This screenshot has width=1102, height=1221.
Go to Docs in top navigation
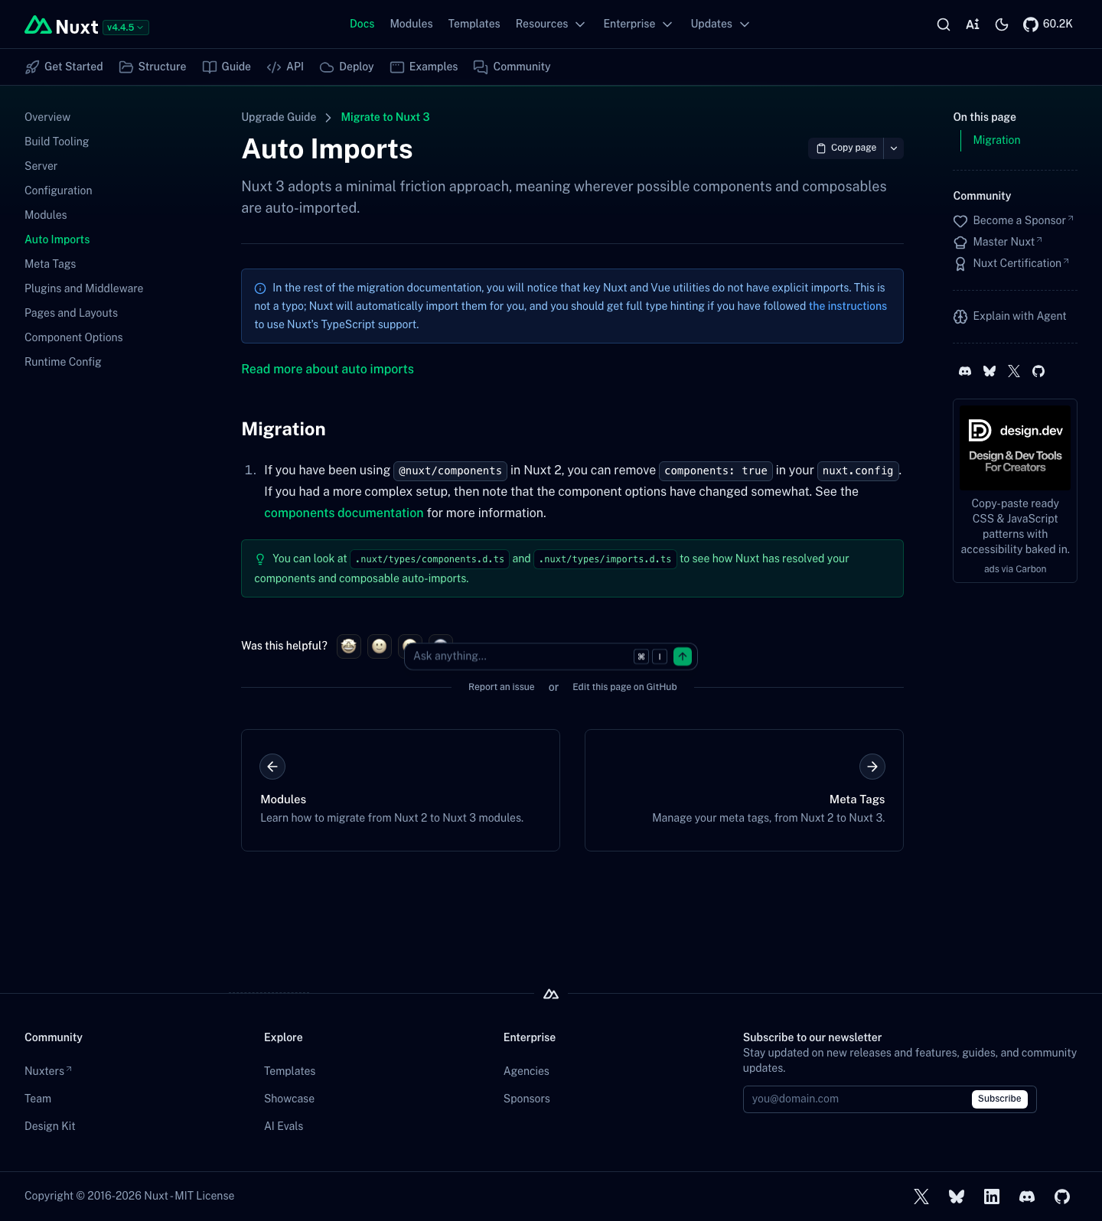(362, 24)
